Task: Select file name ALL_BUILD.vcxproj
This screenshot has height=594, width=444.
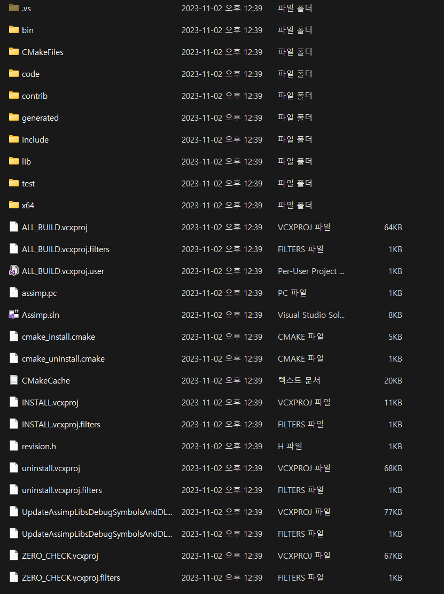Action: pyautogui.click(x=54, y=228)
